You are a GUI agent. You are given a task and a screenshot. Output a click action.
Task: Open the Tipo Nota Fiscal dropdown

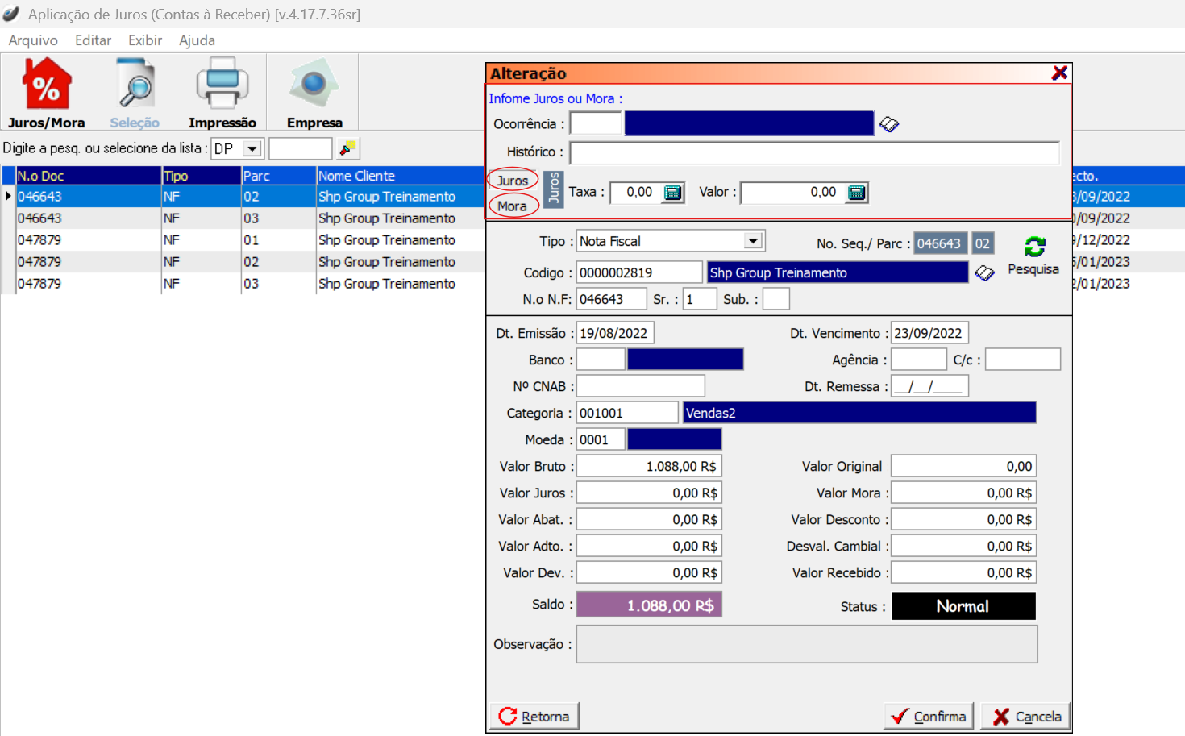tap(753, 241)
